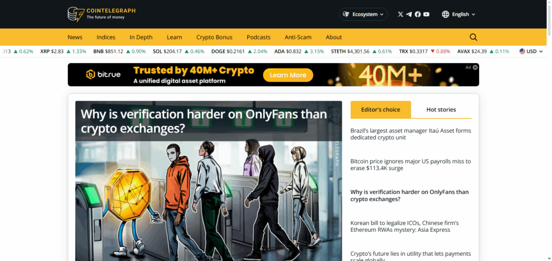Switch to the Hot stories tab
Screen dimensions: 552x261
point(441,110)
